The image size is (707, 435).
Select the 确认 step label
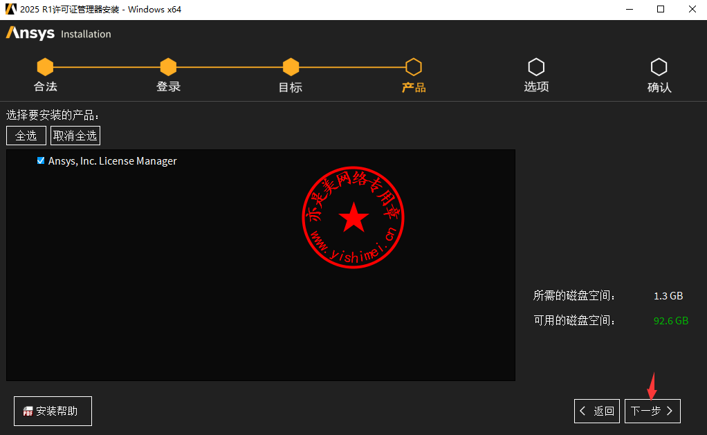tap(659, 87)
